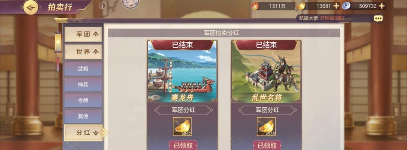Click the gold ingot currency icon in the top bar
The width and height of the screenshot is (407, 150).
point(301,6)
